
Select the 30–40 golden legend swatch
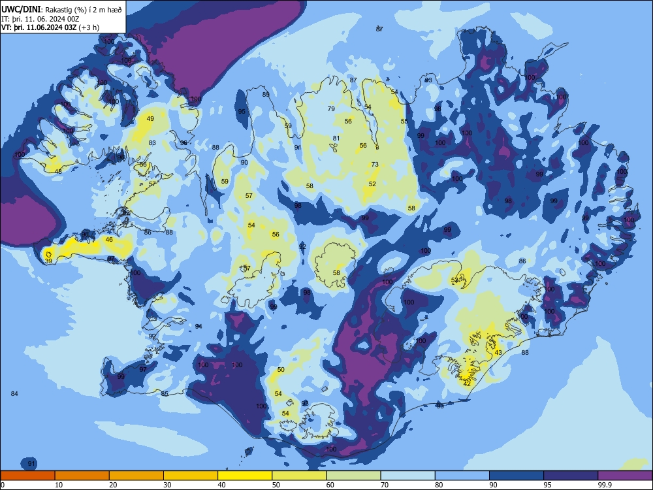[x=191, y=476]
